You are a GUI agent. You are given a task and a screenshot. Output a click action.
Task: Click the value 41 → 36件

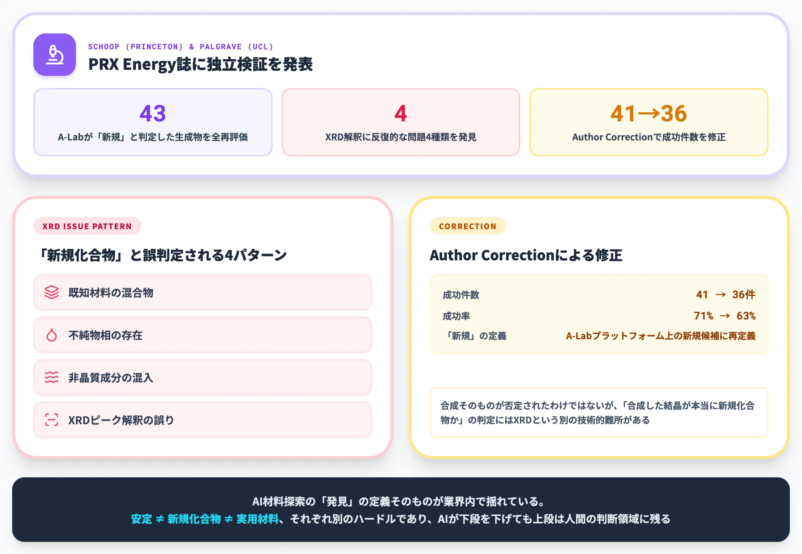click(x=726, y=294)
